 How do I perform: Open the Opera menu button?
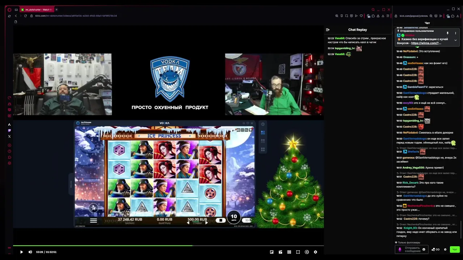9,10
